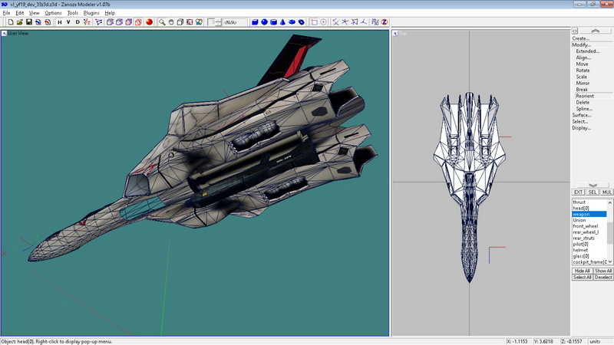Open the Help menu

[x=110, y=13]
